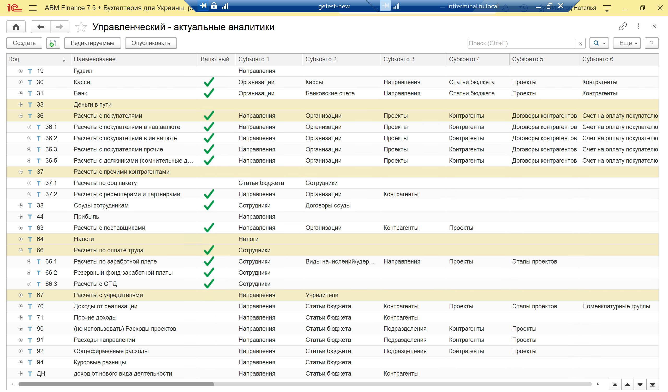Open the search options dropdown
Image resolution: width=668 pixels, height=392 pixels.
[599, 43]
